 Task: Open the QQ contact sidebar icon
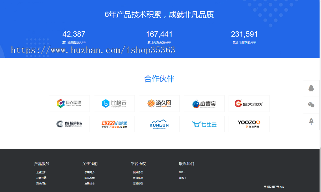[x=311, y=89]
